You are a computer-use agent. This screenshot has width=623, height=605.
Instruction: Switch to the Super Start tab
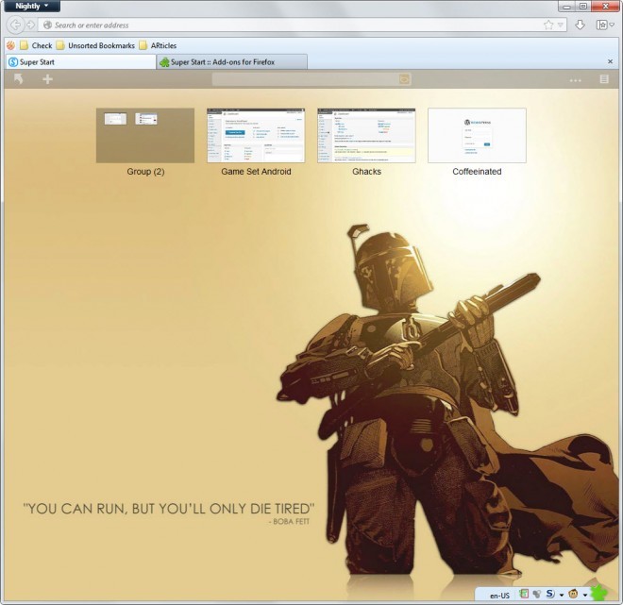80,62
